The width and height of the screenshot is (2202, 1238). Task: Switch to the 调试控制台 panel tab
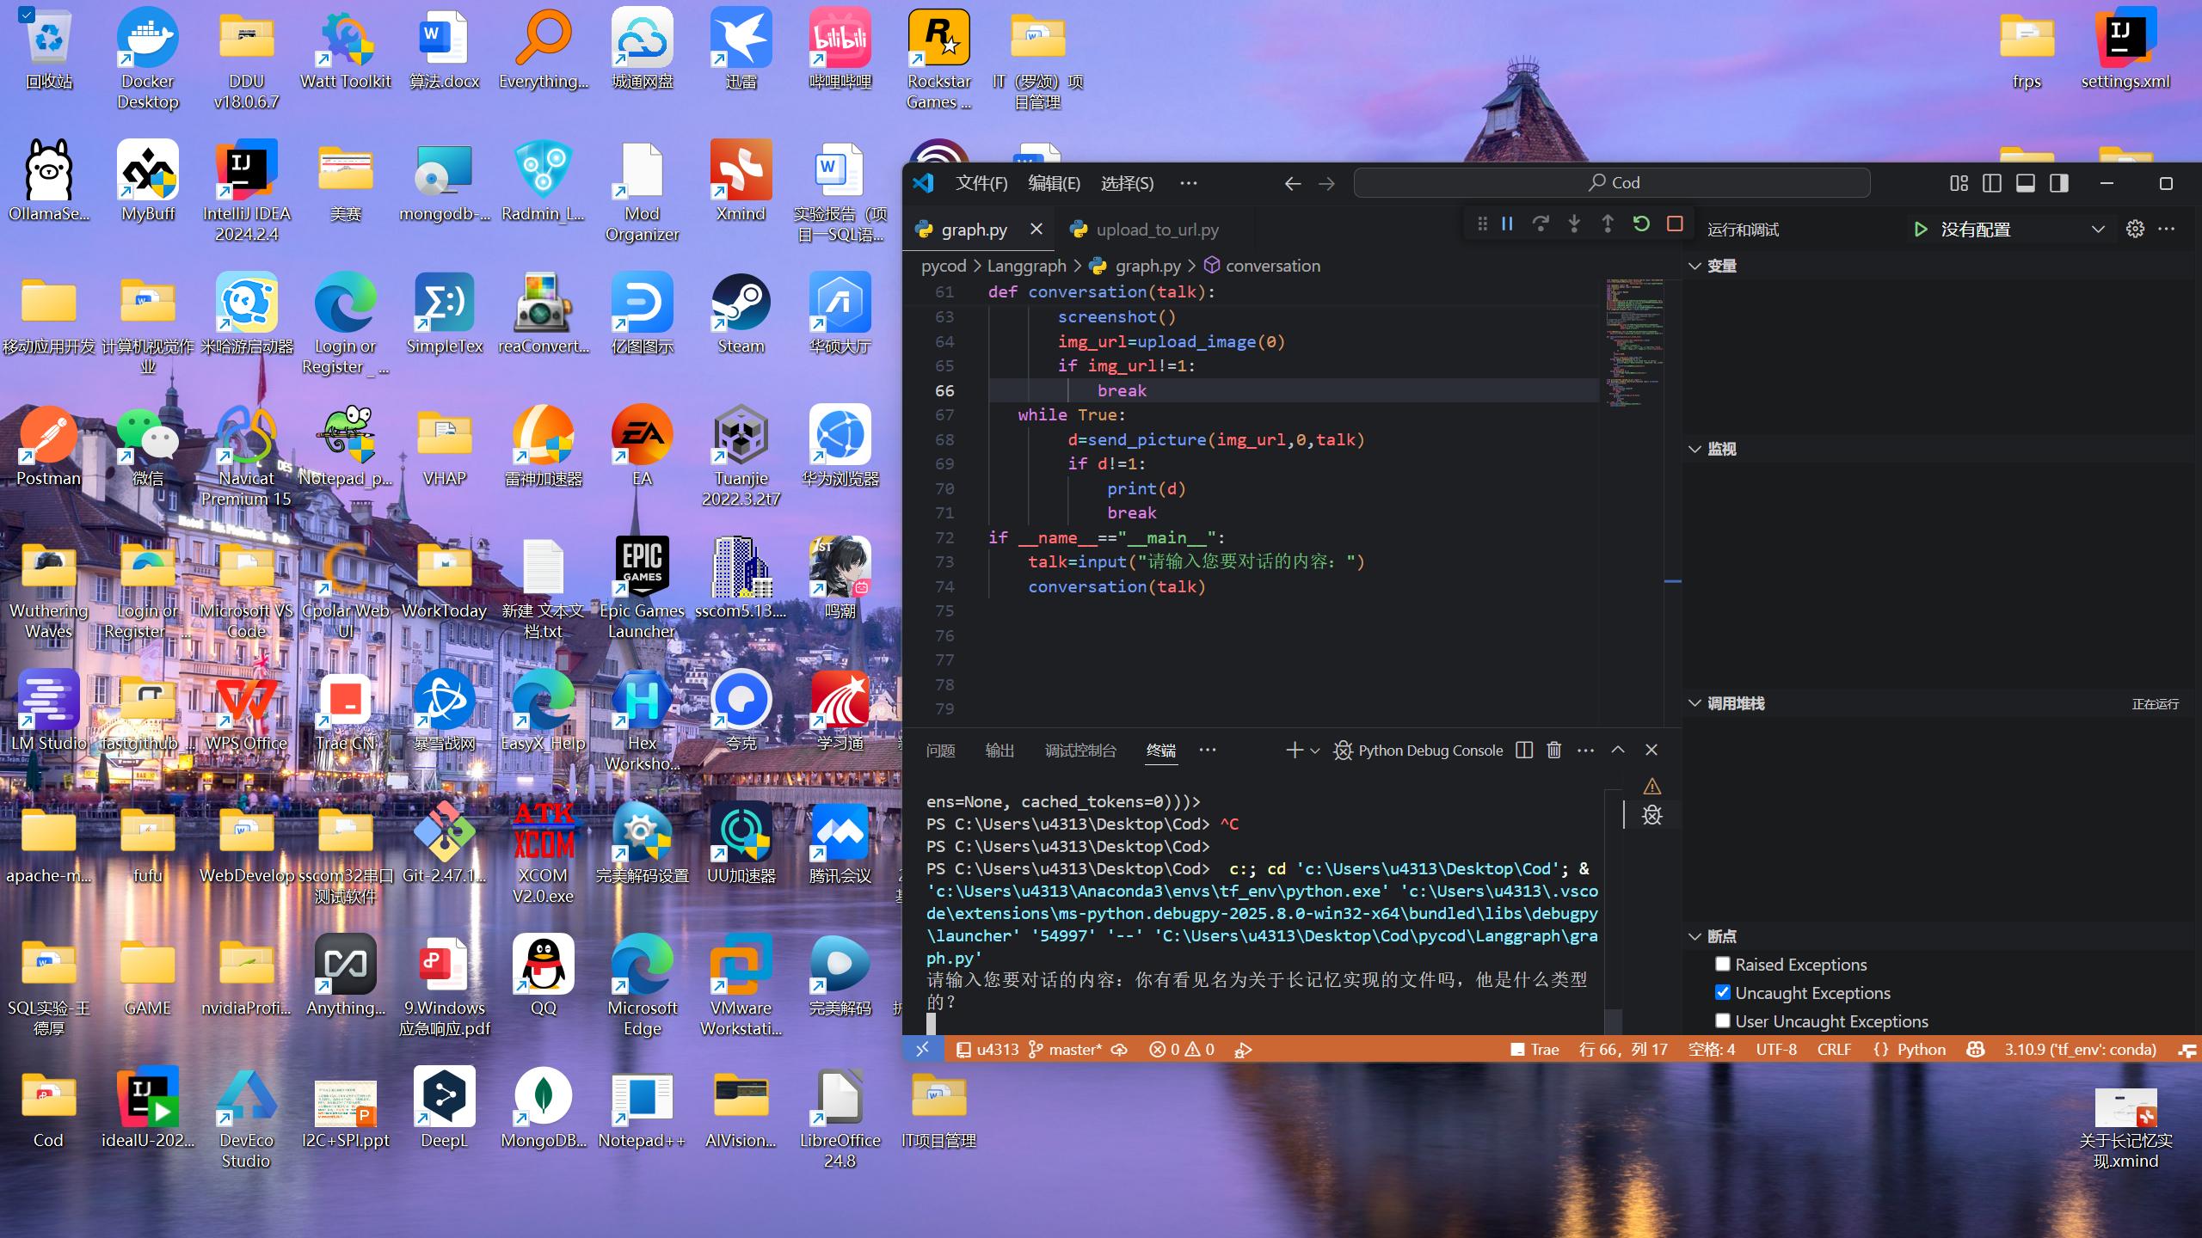[1080, 751]
